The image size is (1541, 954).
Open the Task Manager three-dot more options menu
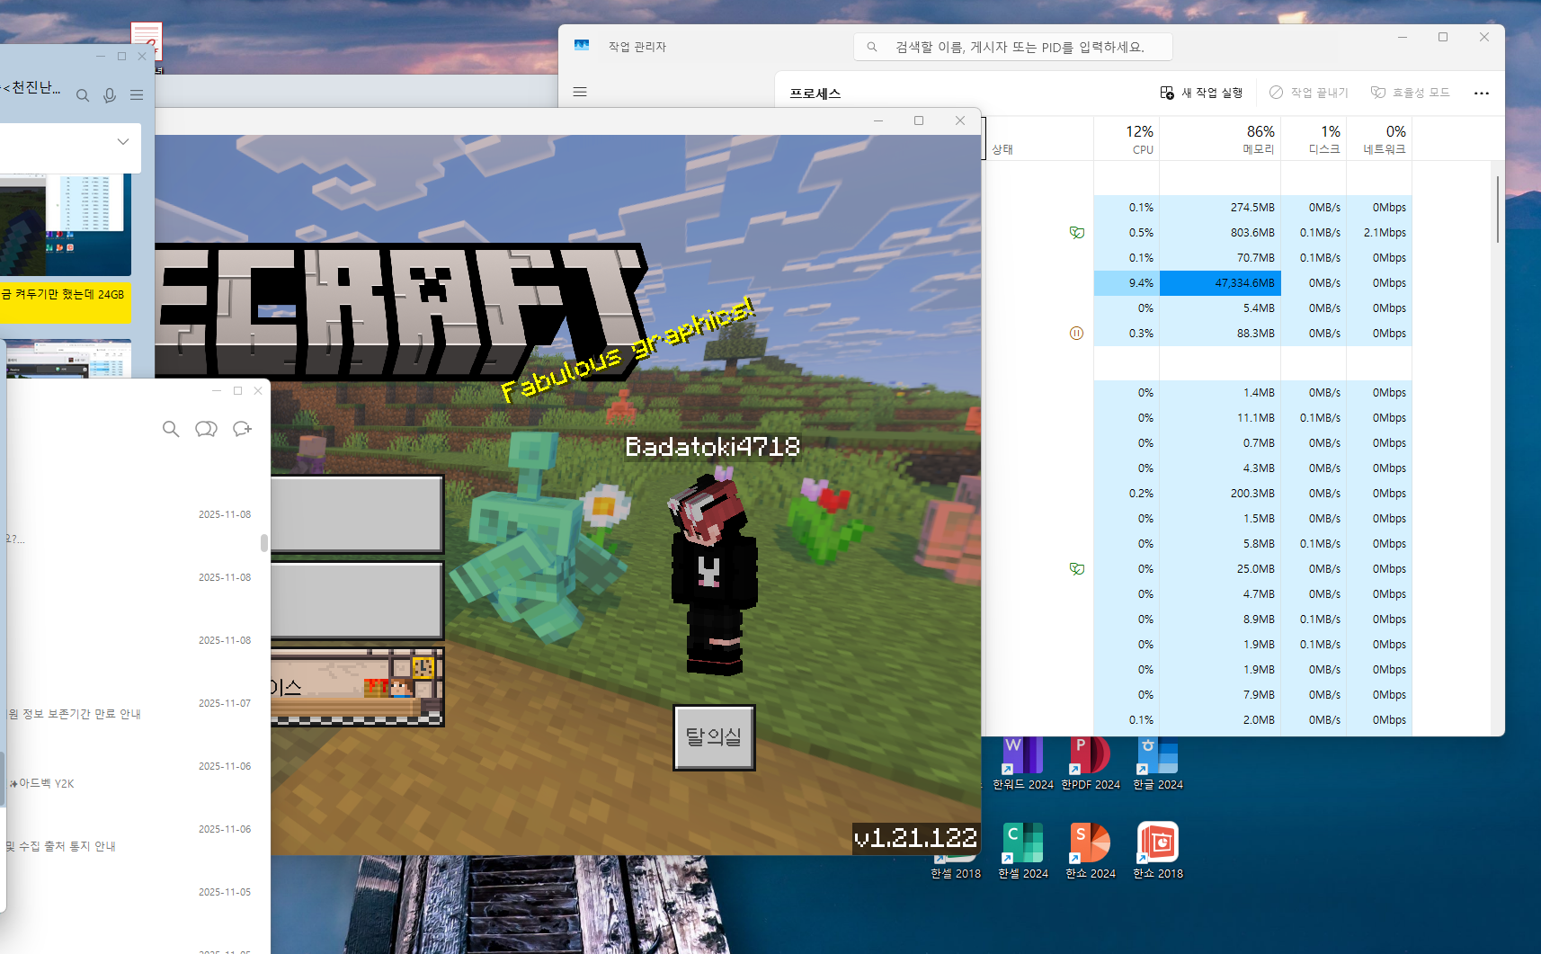tap(1482, 93)
